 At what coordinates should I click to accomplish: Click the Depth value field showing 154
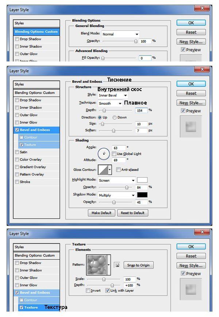141,110
